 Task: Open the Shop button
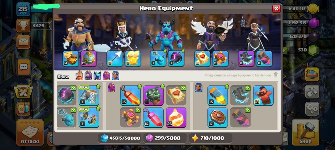[x=305, y=132]
